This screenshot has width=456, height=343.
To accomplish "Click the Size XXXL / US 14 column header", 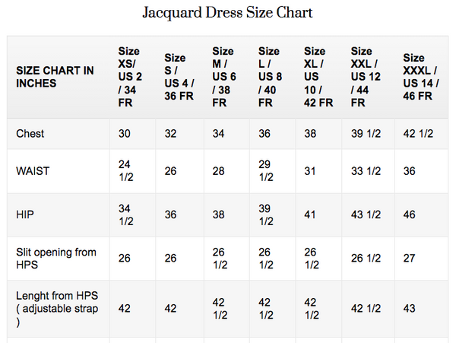I will [417, 77].
